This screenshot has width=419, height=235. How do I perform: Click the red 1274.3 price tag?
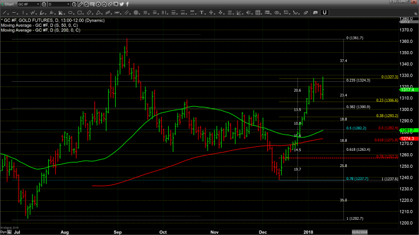[x=409, y=139]
